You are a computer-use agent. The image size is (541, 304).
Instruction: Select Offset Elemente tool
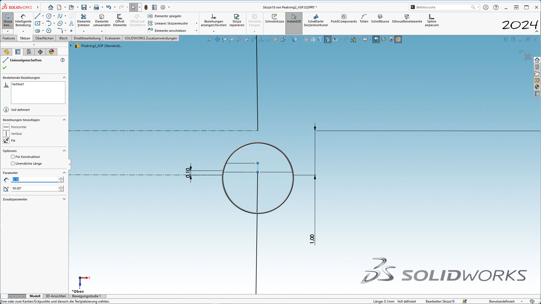click(120, 20)
